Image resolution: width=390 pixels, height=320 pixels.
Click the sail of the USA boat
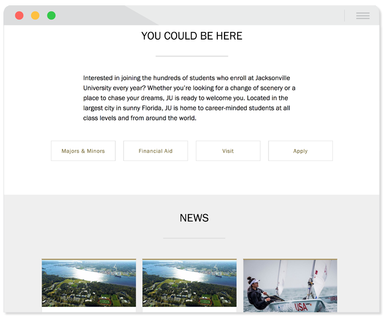tap(321, 278)
